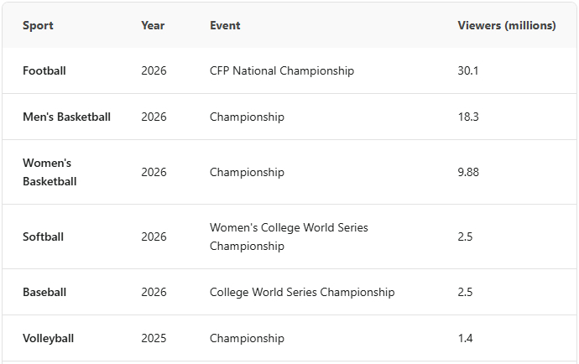
Task: Select the Women's Basketball cell
Action: [50, 172]
